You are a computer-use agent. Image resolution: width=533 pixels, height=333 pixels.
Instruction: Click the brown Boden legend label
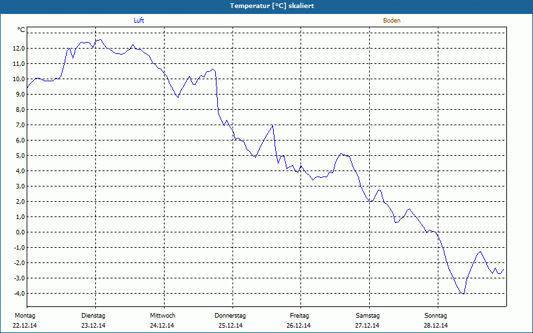point(392,21)
